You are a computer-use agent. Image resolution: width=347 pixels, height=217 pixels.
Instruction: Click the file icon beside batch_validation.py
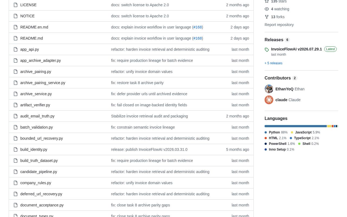(15, 127)
